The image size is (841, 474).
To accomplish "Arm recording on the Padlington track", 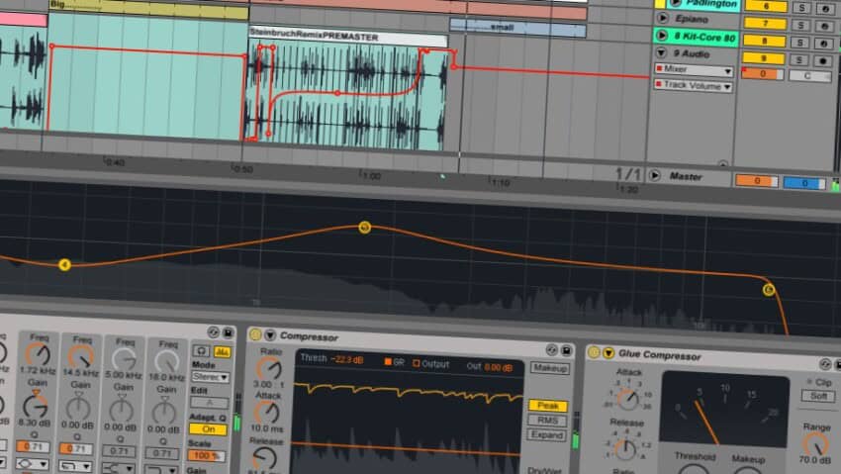I will click(825, 9).
